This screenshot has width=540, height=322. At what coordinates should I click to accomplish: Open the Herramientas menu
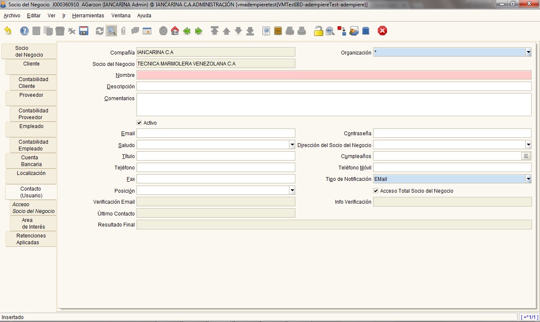88,16
